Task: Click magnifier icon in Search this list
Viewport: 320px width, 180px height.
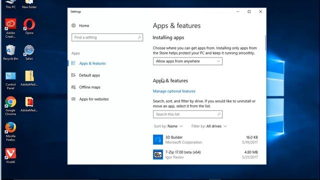Action: [x=219, y=114]
